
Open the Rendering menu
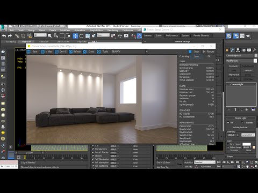pos(112,30)
